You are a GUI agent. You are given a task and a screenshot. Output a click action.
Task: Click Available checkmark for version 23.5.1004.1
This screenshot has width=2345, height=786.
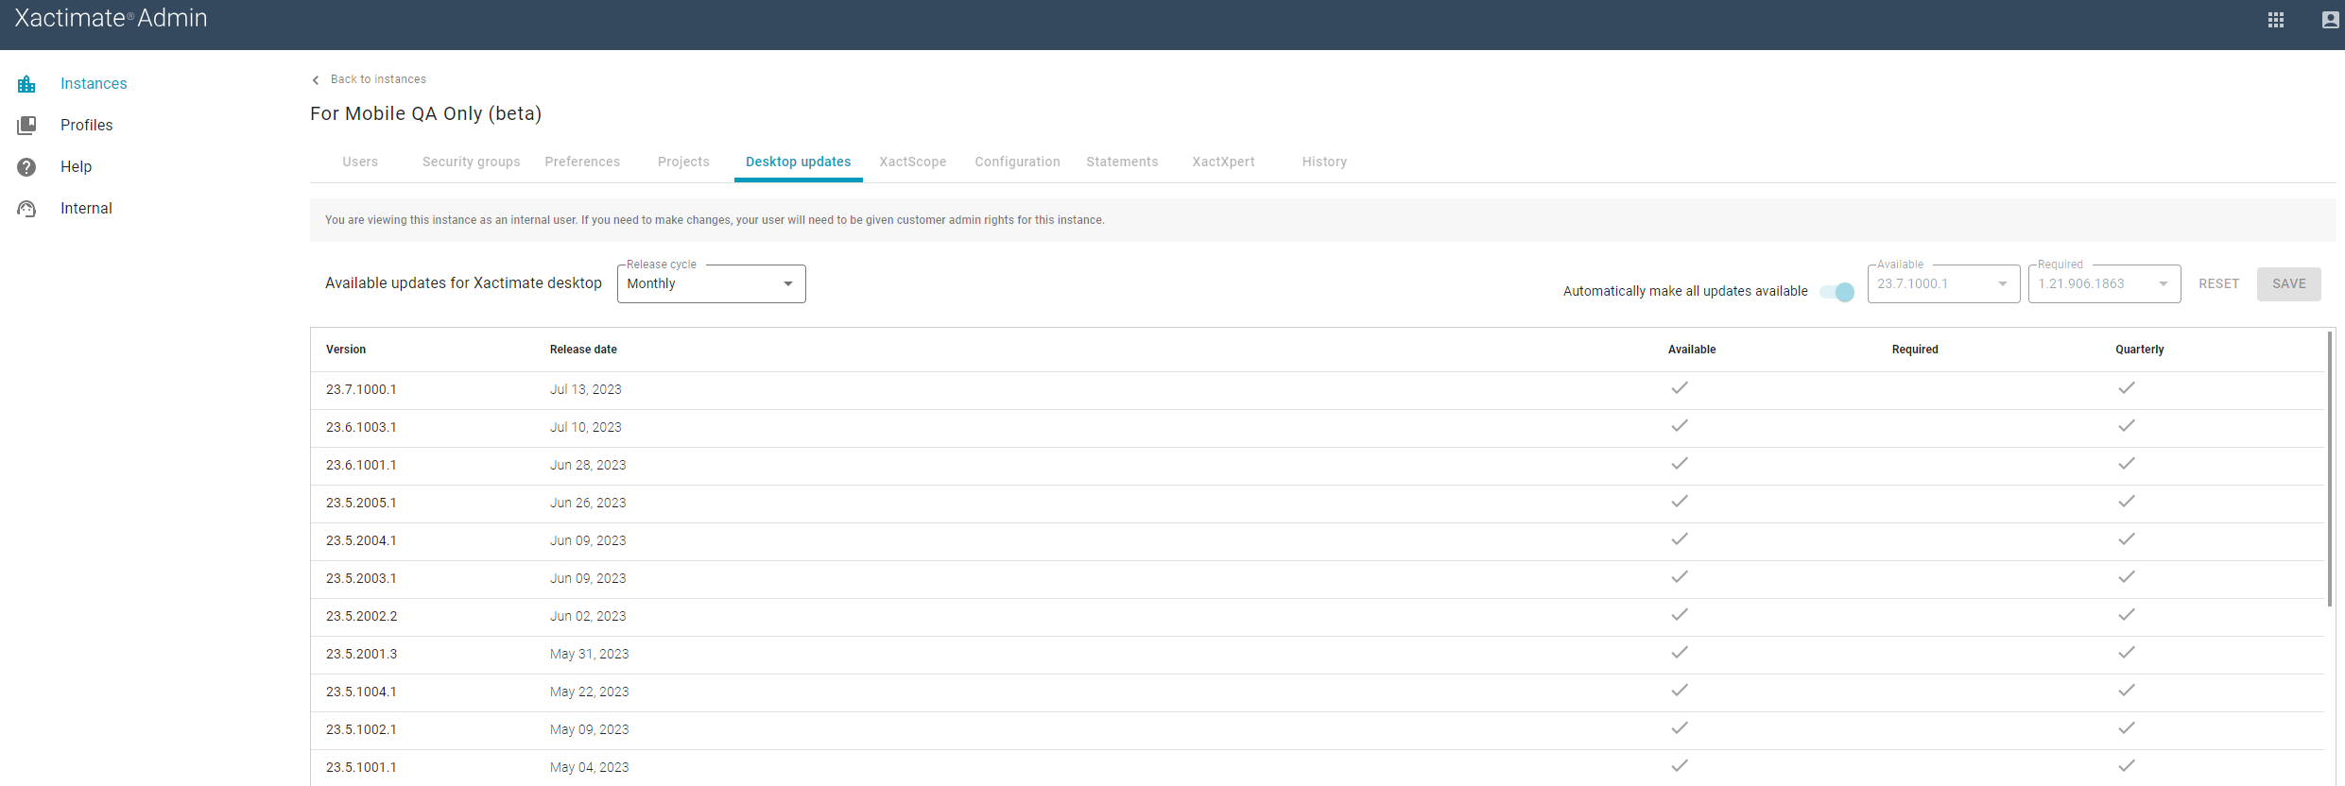coord(1680,691)
